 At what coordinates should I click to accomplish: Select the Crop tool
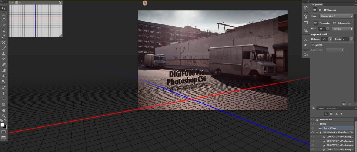[x=4, y=31]
